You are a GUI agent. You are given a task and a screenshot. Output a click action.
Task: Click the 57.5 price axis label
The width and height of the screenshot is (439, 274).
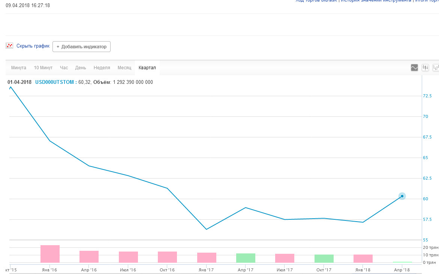pos(427,219)
